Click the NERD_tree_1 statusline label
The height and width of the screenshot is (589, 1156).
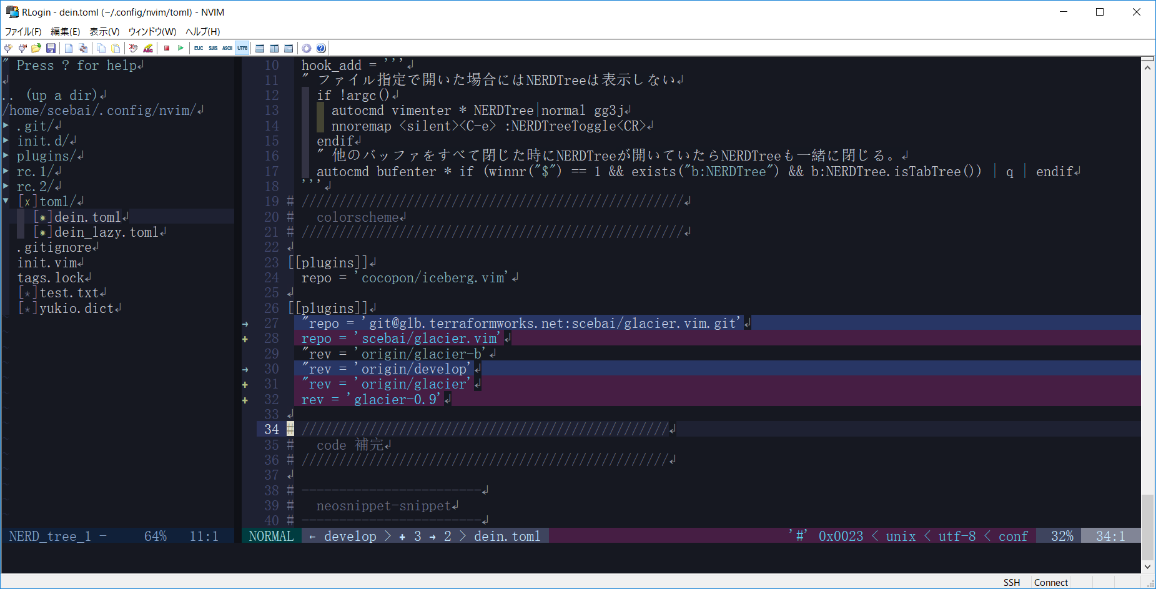coord(50,536)
